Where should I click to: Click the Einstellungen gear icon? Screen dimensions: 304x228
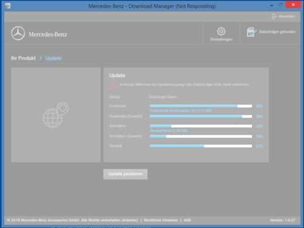[x=221, y=31]
